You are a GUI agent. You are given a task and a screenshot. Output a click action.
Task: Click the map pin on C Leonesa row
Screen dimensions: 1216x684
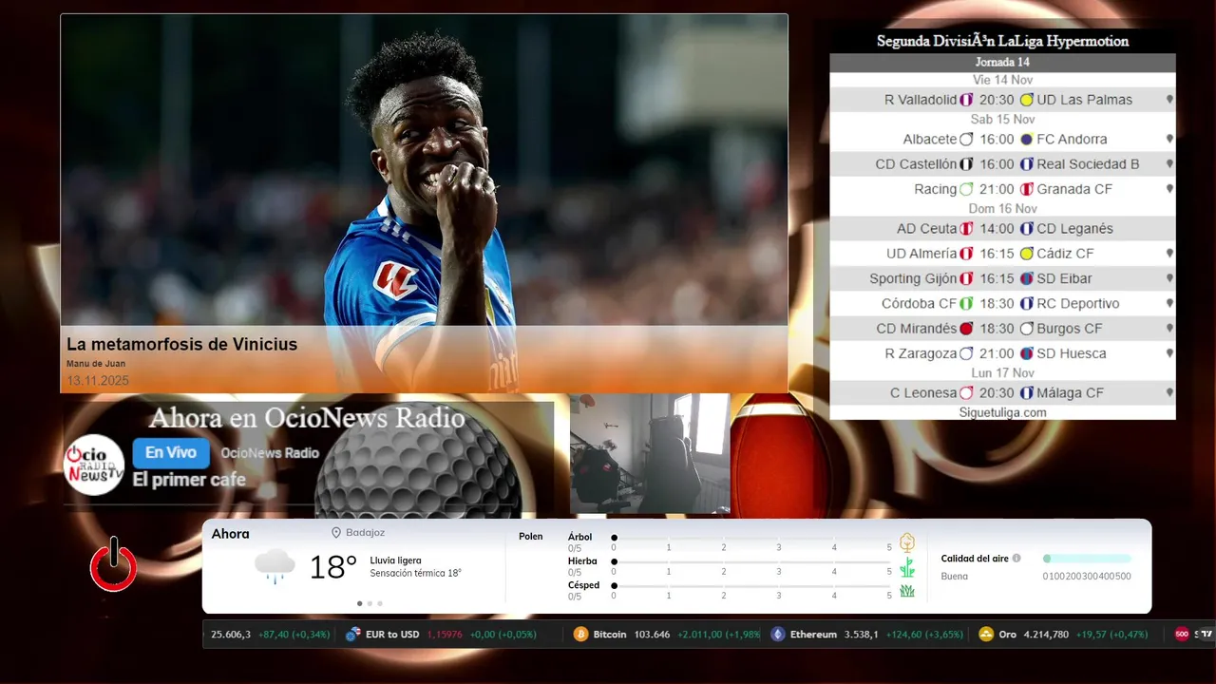tap(1169, 391)
